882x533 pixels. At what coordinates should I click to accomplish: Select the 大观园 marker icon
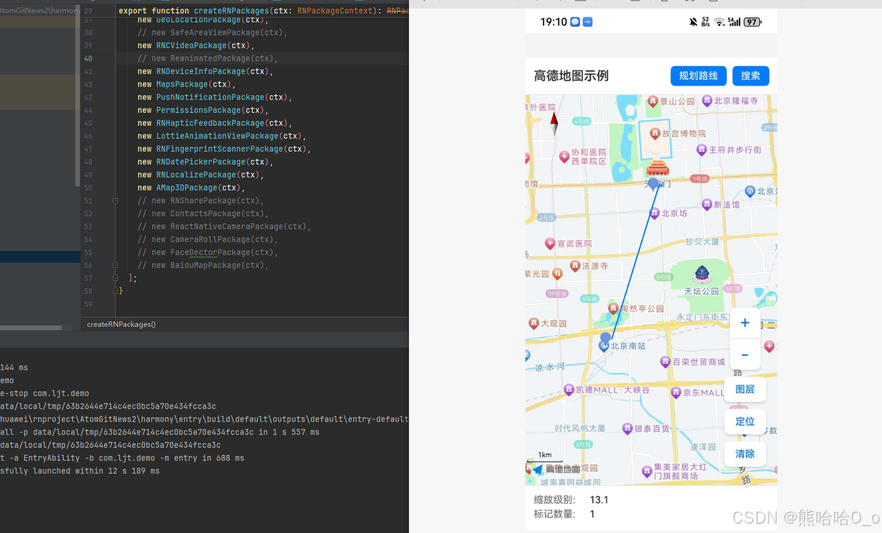[x=534, y=323]
